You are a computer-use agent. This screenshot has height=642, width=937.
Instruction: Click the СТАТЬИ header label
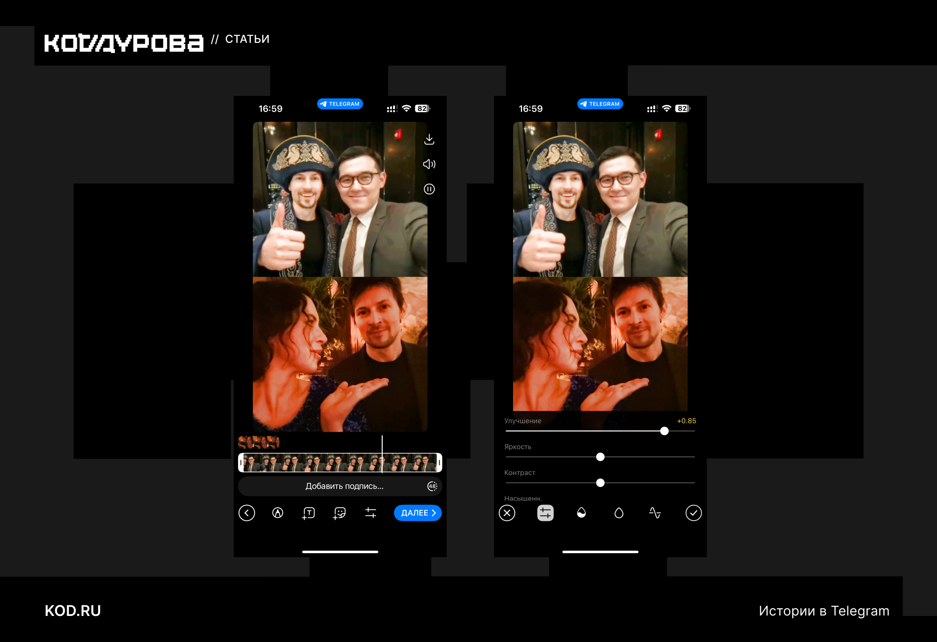coord(247,39)
